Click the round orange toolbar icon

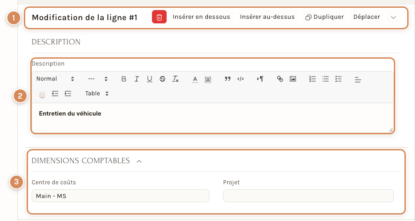pyautogui.click(x=42, y=94)
